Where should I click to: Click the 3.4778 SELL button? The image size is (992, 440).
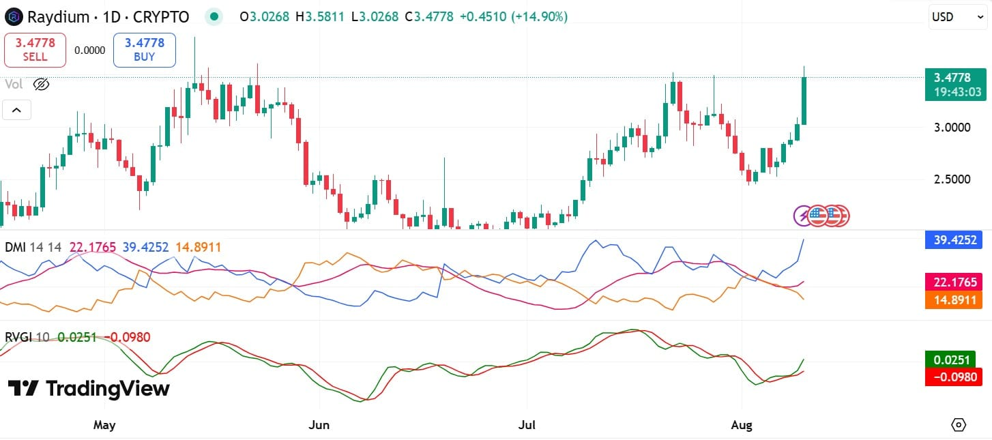tap(35, 50)
